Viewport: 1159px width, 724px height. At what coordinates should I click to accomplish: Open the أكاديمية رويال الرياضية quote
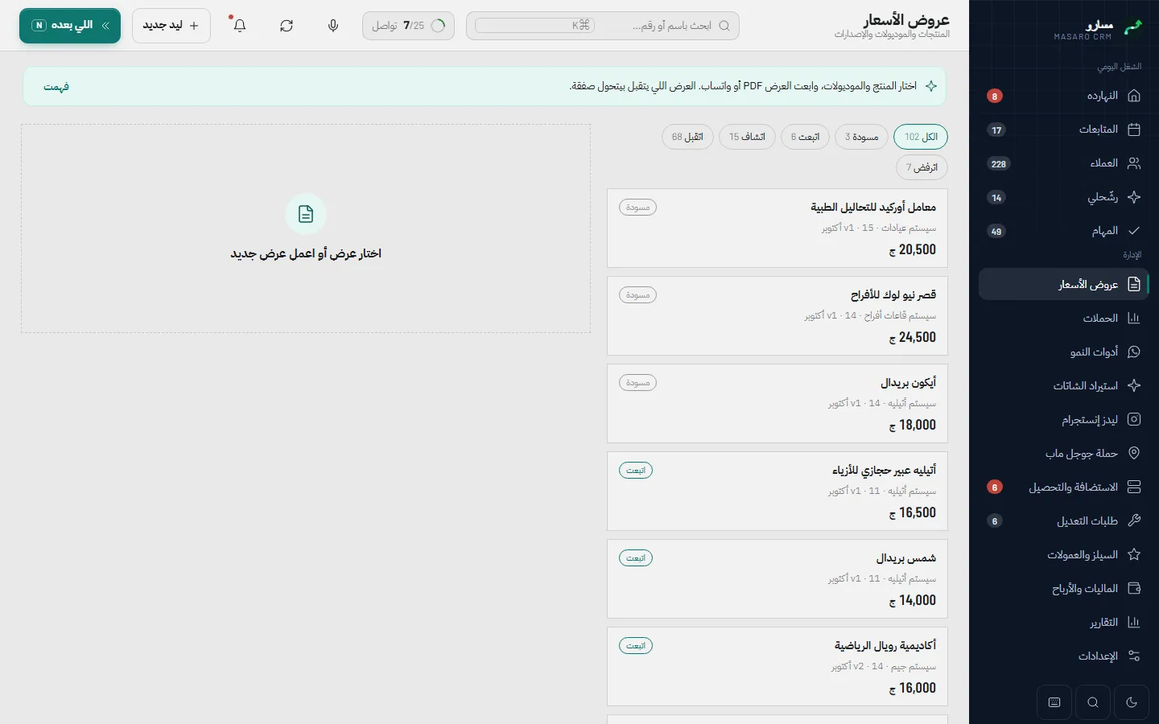pos(777,667)
